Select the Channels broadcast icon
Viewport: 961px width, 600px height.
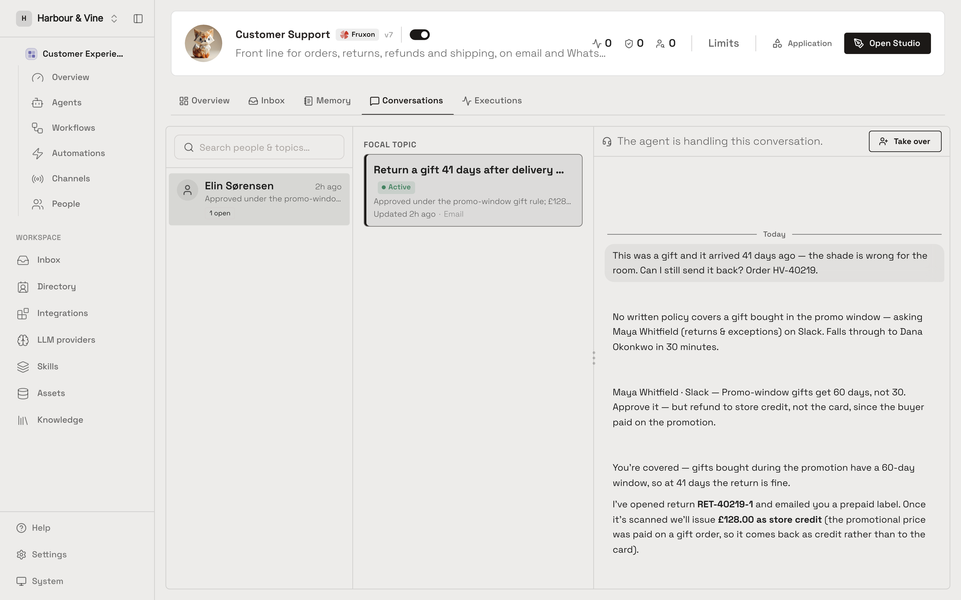coord(38,178)
